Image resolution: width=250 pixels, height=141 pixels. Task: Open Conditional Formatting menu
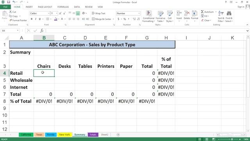(x=148, y=16)
